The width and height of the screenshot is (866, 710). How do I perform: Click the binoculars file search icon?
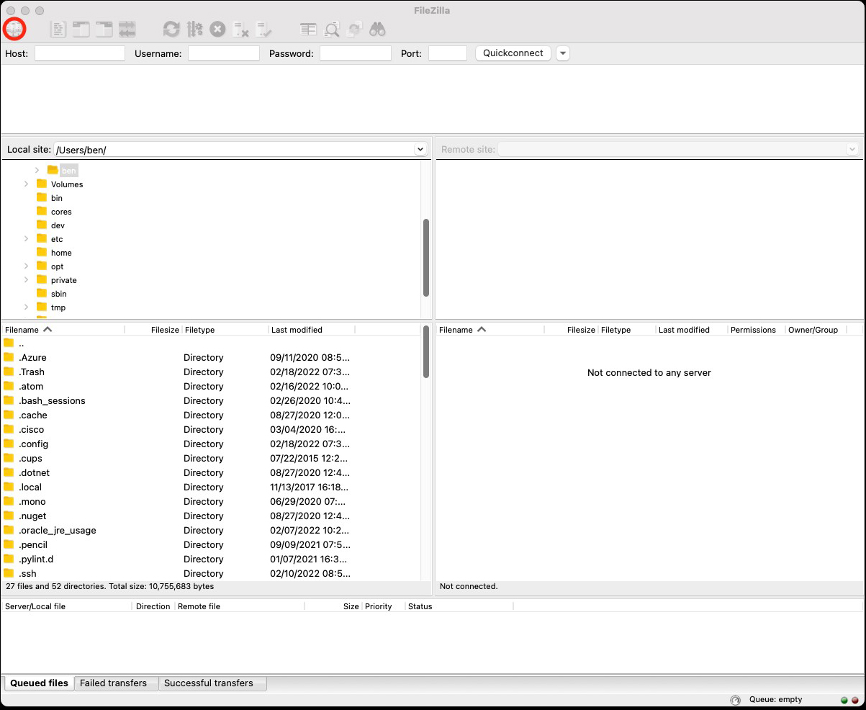pos(377,30)
